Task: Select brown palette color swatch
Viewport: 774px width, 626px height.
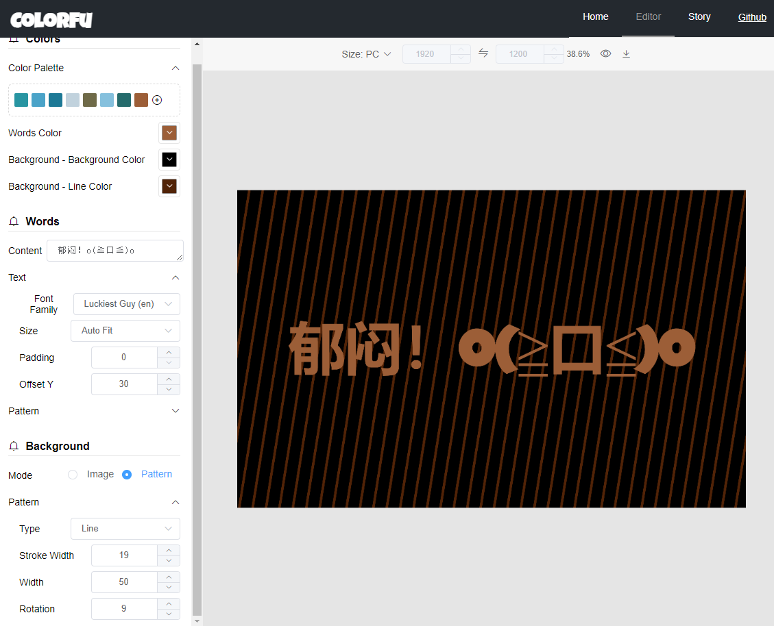Action: pos(141,100)
